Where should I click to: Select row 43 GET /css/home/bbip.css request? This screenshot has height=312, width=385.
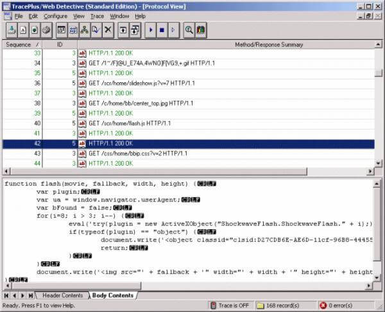(138, 153)
